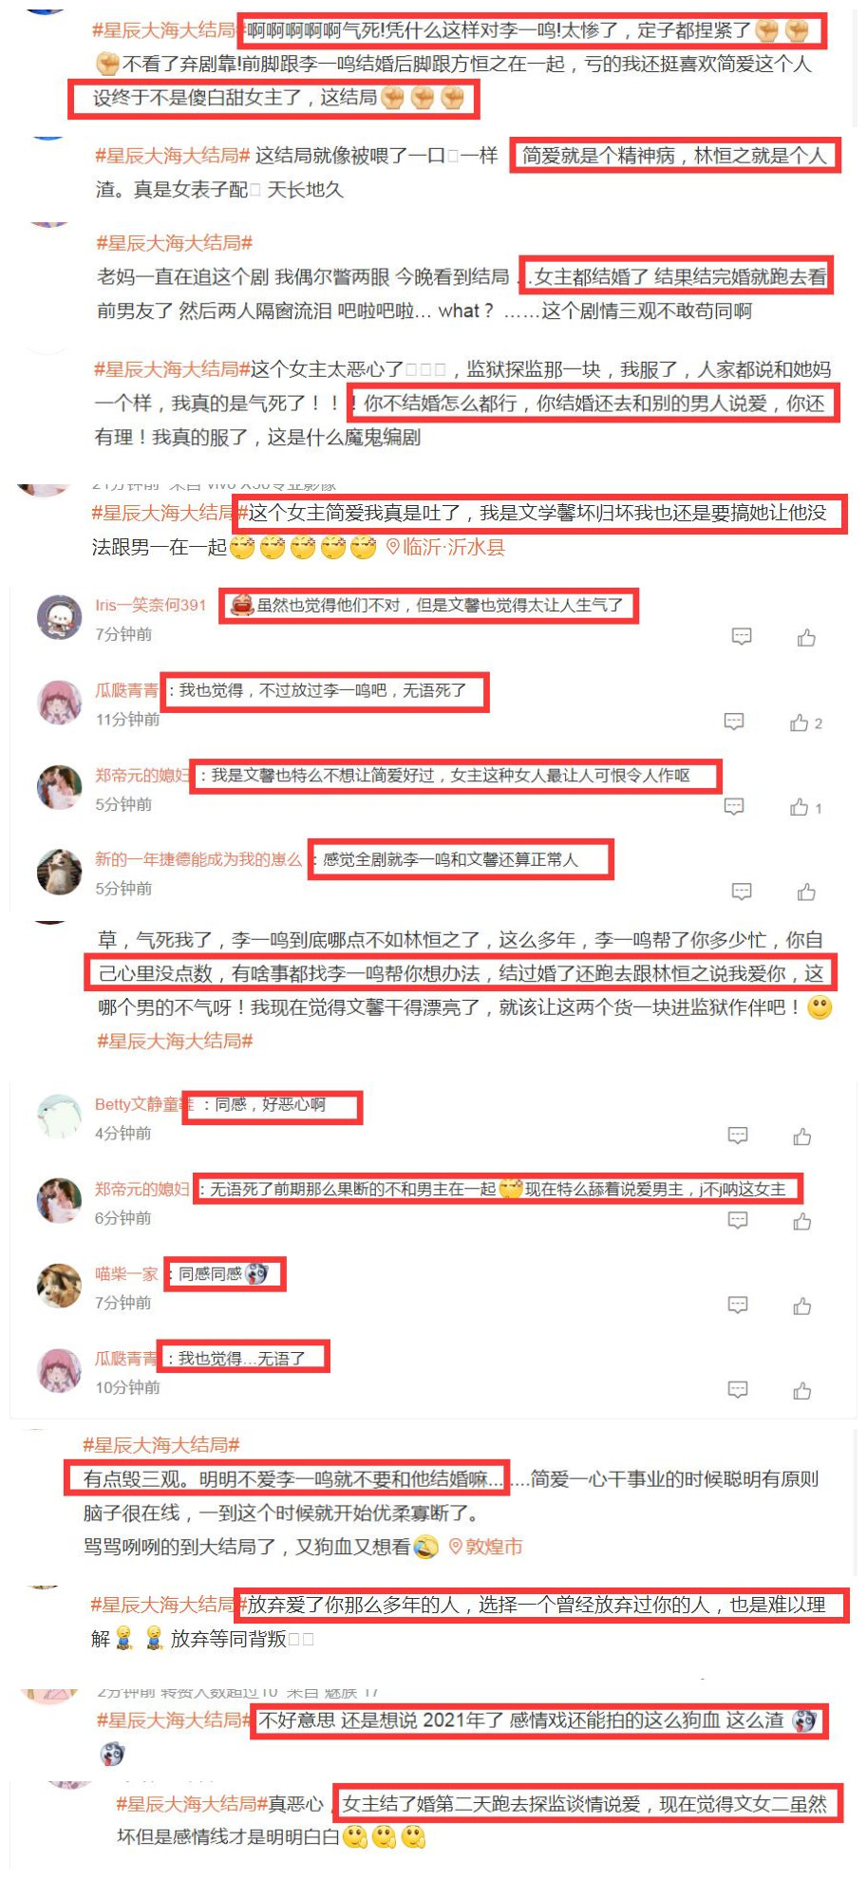Like the 李一鸣和文馨还算正常人 comment
Viewport: 867px width, 1879px height.
pos(806,892)
